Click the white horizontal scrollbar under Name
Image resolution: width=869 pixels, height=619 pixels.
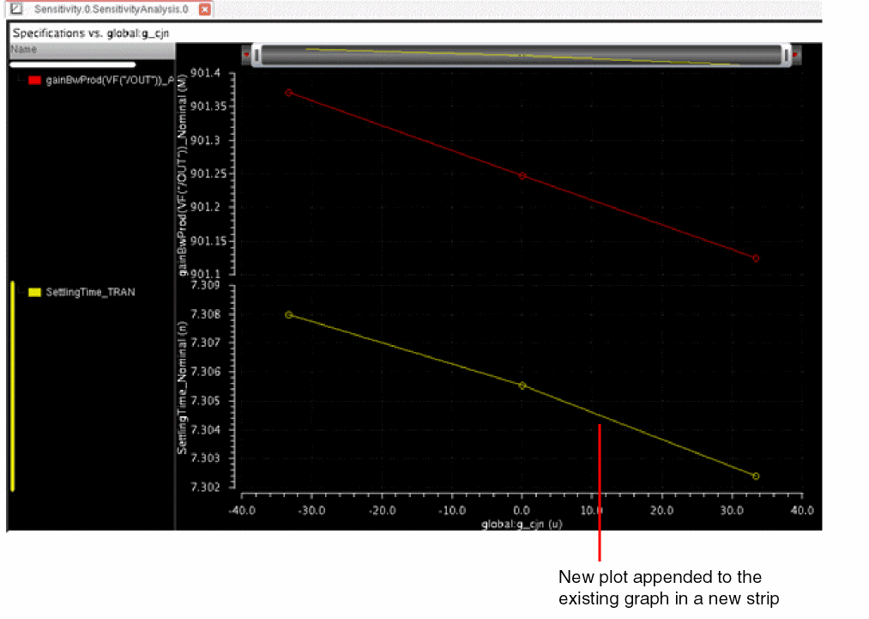(72, 64)
